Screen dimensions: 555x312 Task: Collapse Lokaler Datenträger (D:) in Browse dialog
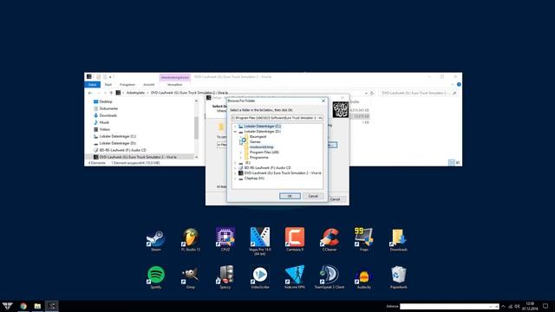click(x=235, y=132)
